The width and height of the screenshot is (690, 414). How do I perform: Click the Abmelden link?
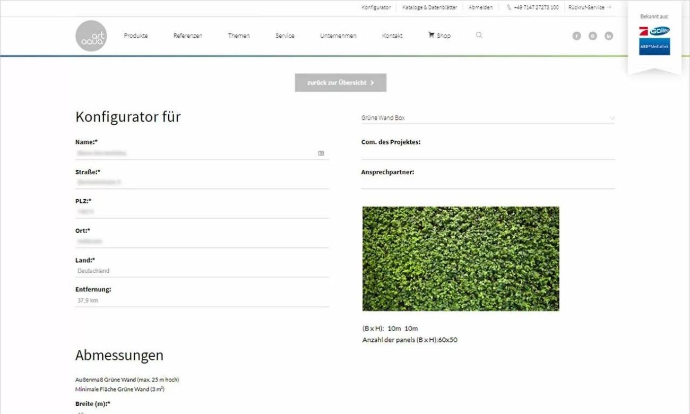tap(480, 7)
